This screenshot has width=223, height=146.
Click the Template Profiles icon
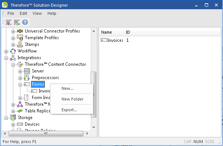tap(20, 38)
